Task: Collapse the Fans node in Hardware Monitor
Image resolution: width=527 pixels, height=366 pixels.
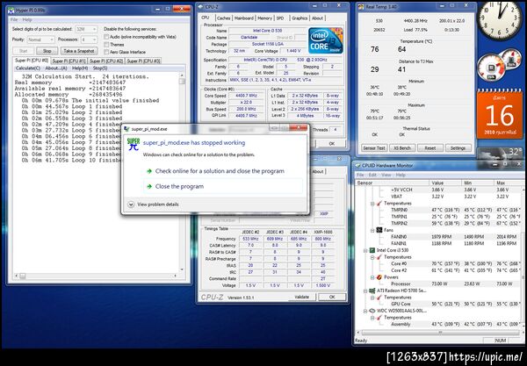Action: (x=372, y=230)
